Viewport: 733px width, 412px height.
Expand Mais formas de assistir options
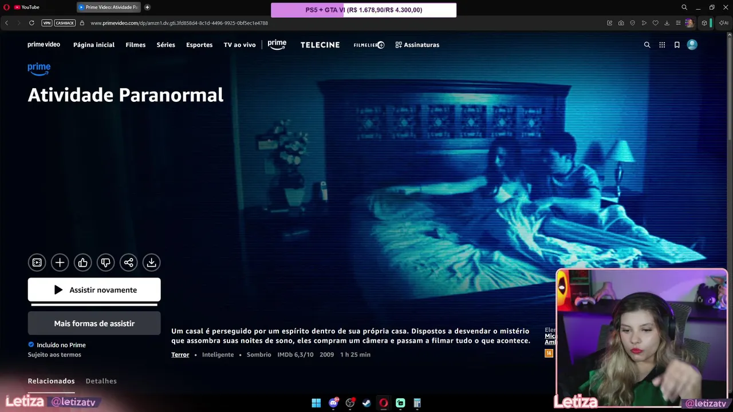point(94,323)
